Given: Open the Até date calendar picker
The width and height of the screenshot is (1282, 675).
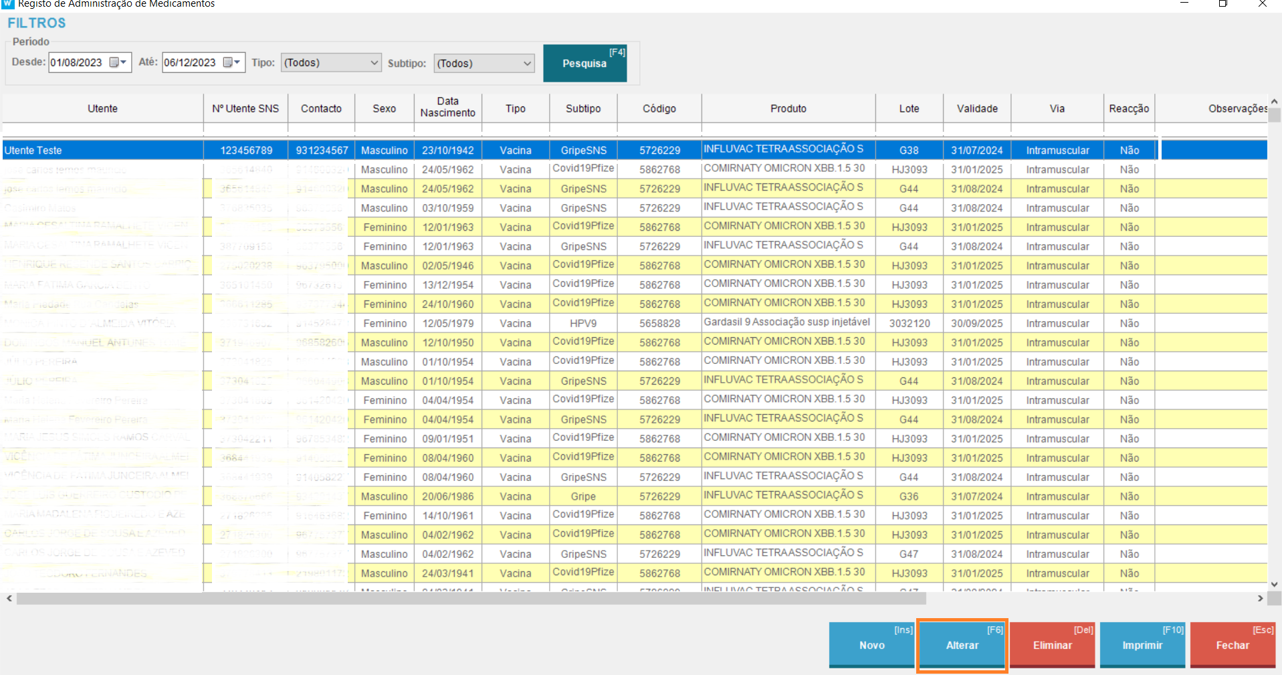Looking at the screenshot, I should pyautogui.click(x=232, y=62).
